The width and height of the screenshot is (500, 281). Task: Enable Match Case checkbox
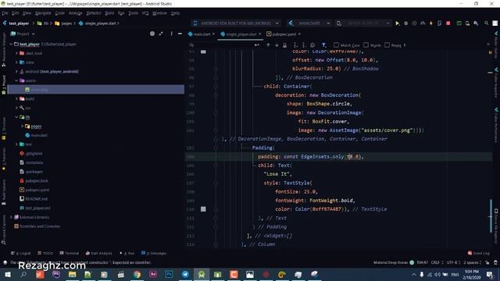336,45
